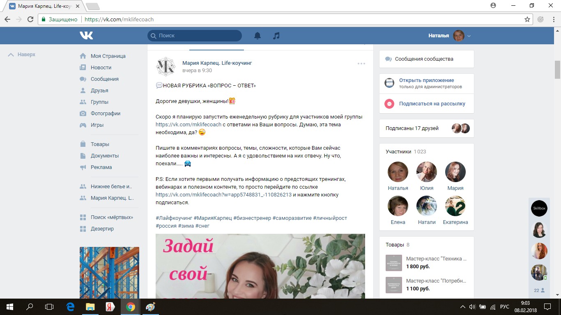Click Открыть приложение link
Viewport: 561px width, 315px height.
point(427,80)
